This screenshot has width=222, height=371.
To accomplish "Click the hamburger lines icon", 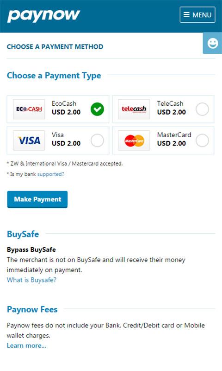I will (186, 15).
